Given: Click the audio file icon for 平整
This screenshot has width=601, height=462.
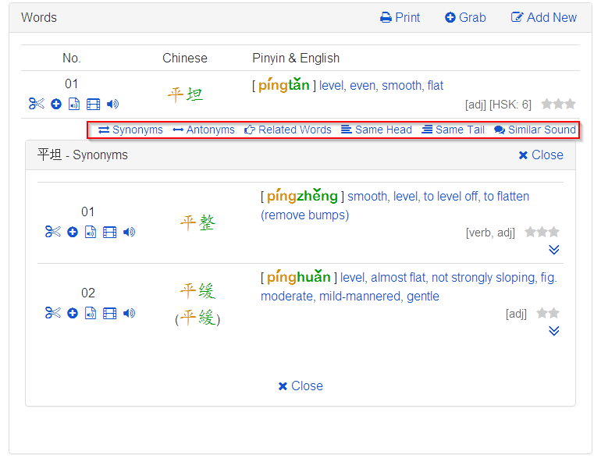Looking at the screenshot, I should point(91,232).
